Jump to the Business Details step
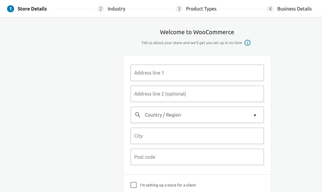 [x=294, y=9]
